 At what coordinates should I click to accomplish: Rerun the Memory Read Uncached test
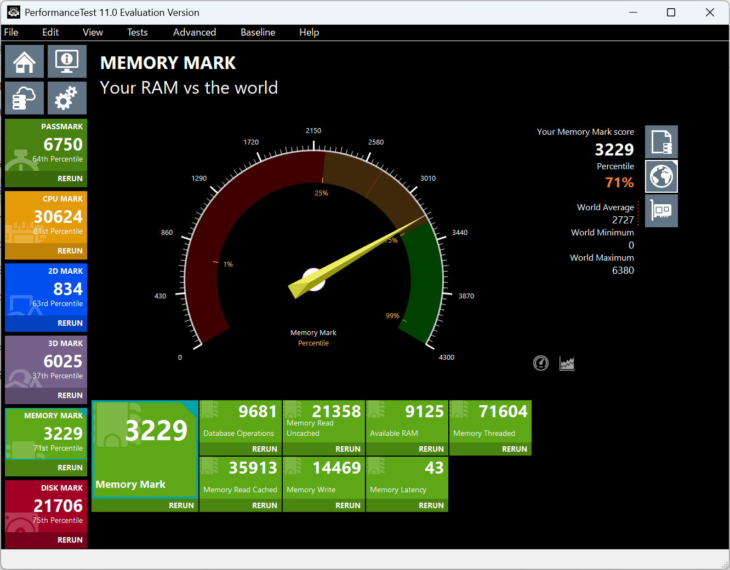coord(348,449)
